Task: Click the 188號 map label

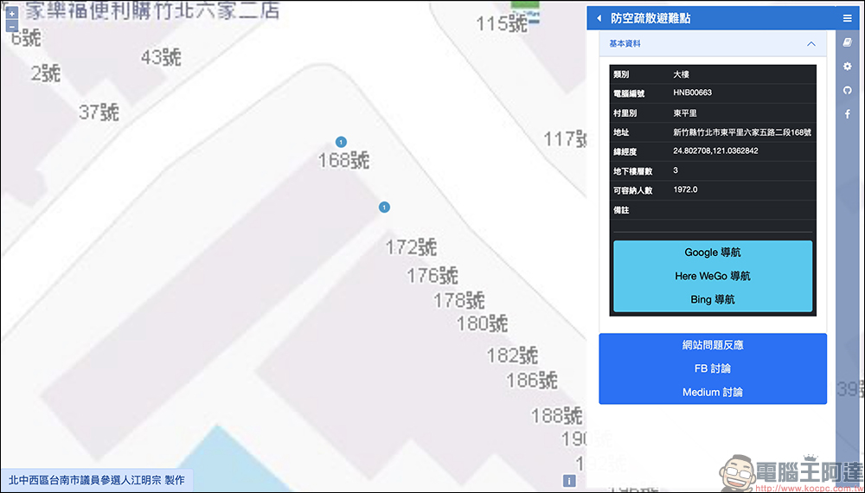Action: [556, 415]
